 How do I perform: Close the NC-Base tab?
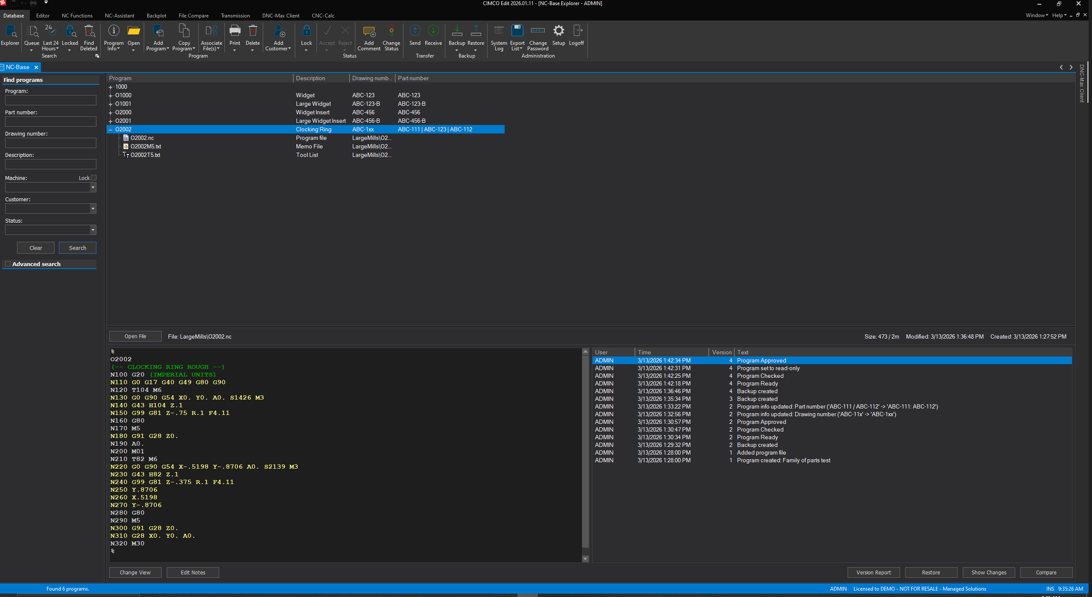tap(36, 67)
